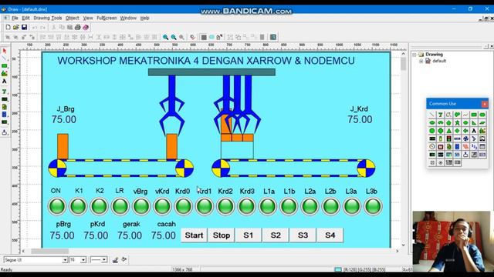The image size is (494, 277).
Task: Click the status bar cyan color swatch
Action: [338, 269]
